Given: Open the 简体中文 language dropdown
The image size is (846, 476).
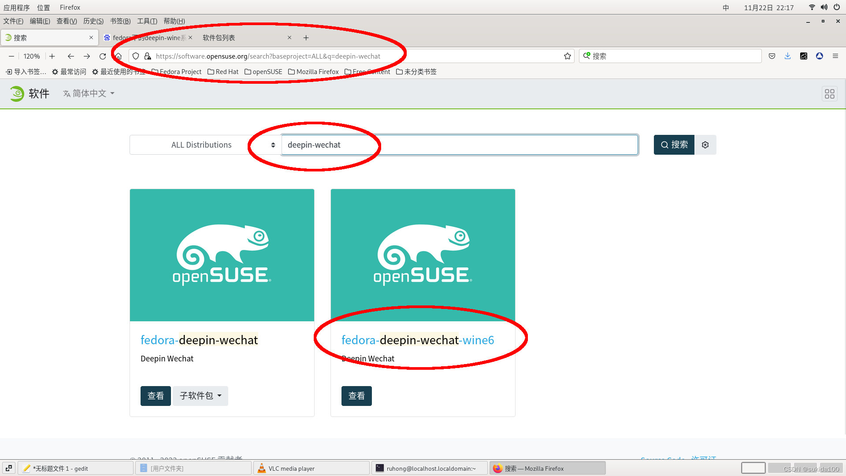Looking at the screenshot, I should (89, 93).
